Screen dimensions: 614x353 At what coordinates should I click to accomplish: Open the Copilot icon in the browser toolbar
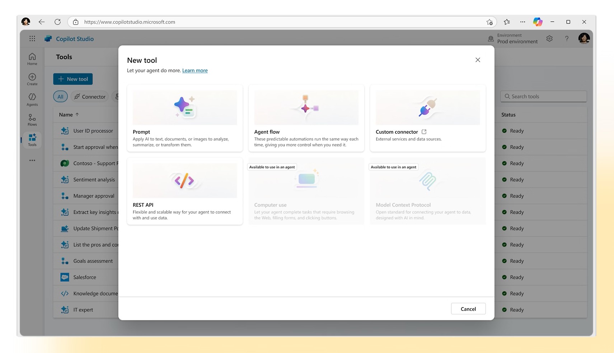pos(537,22)
